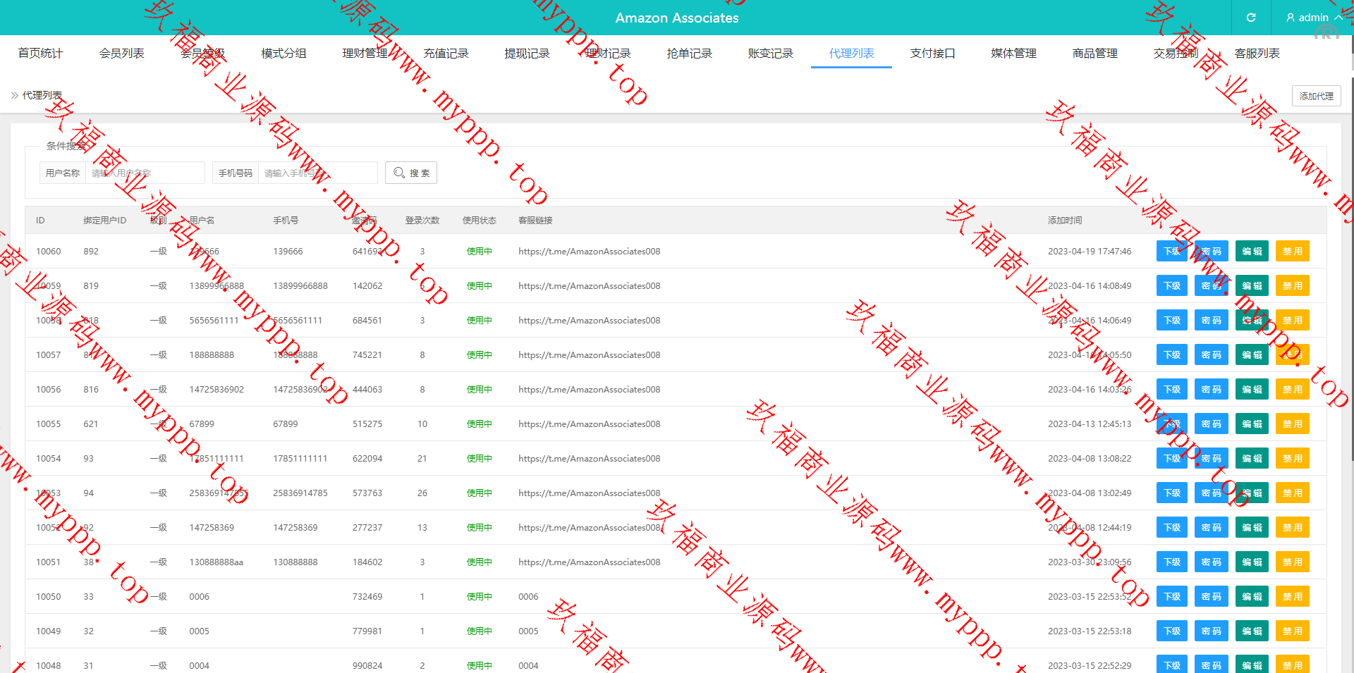Click 编辑 for agent ID 10050
The height and width of the screenshot is (673, 1354).
coord(1252,597)
